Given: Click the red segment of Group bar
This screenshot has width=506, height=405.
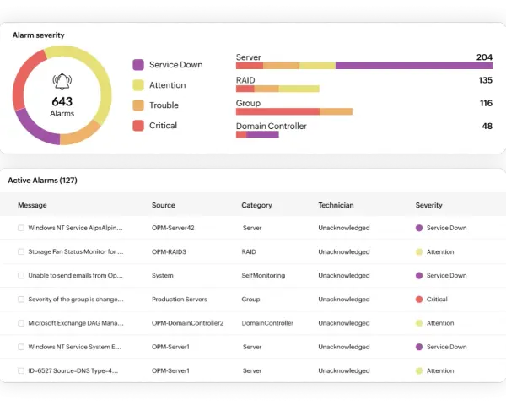Looking at the screenshot, I should coord(277,111).
